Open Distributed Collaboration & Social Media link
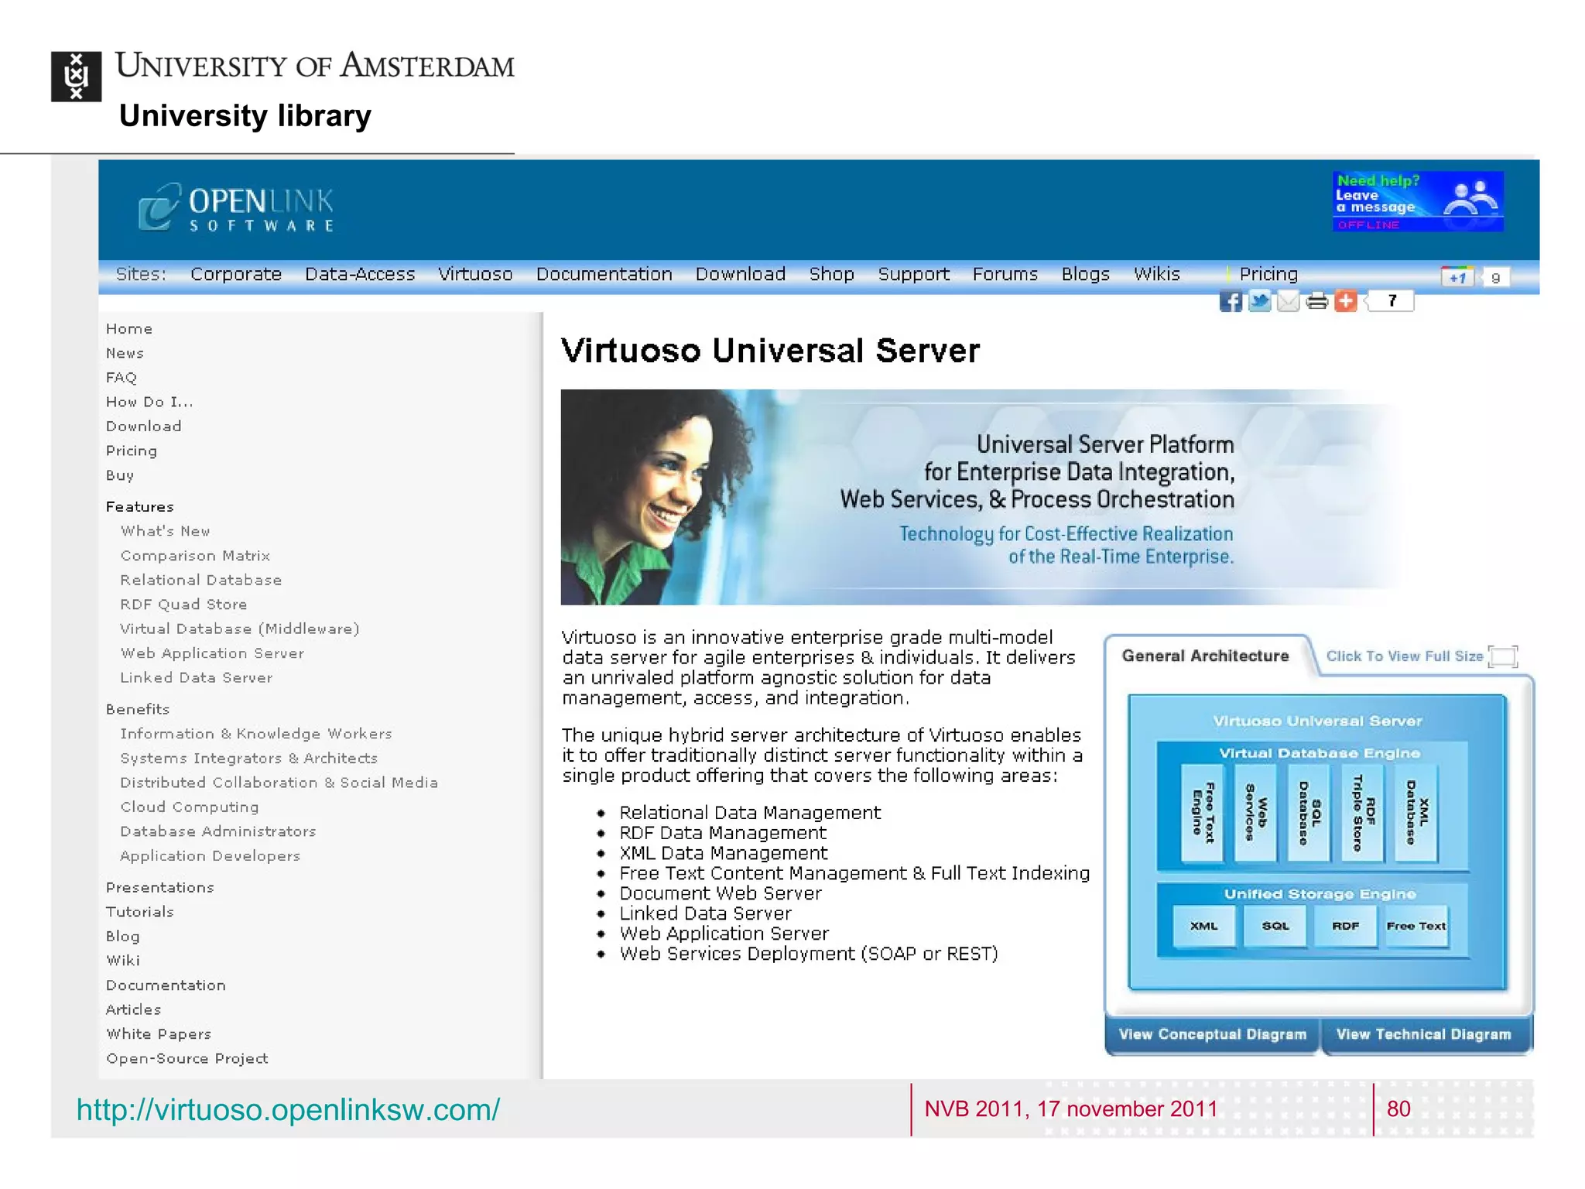 tap(279, 783)
